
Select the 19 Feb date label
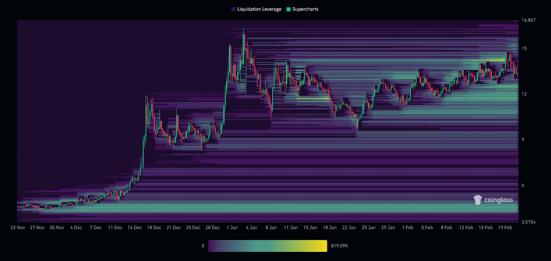pyautogui.click(x=506, y=227)
